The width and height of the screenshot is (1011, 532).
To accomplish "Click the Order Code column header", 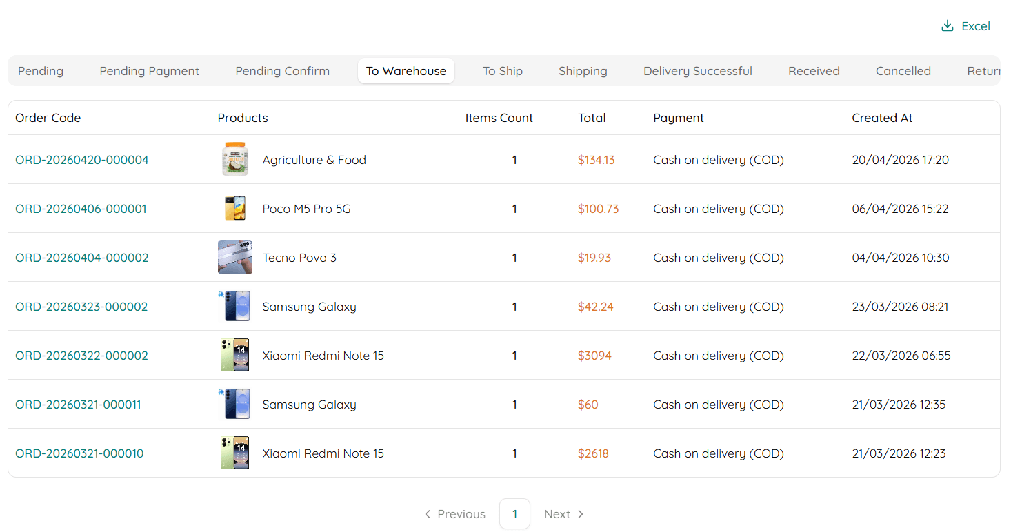I will [48, 118].
